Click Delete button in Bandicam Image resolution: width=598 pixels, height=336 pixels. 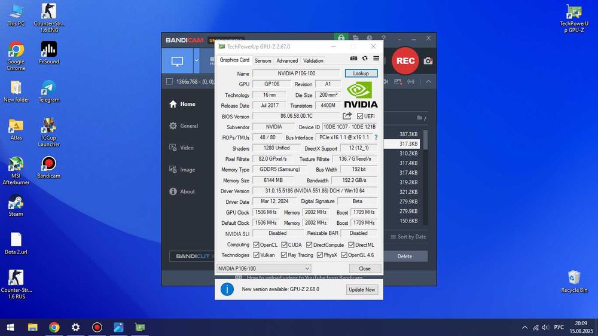pyautogui.click(x=405, y=256)
